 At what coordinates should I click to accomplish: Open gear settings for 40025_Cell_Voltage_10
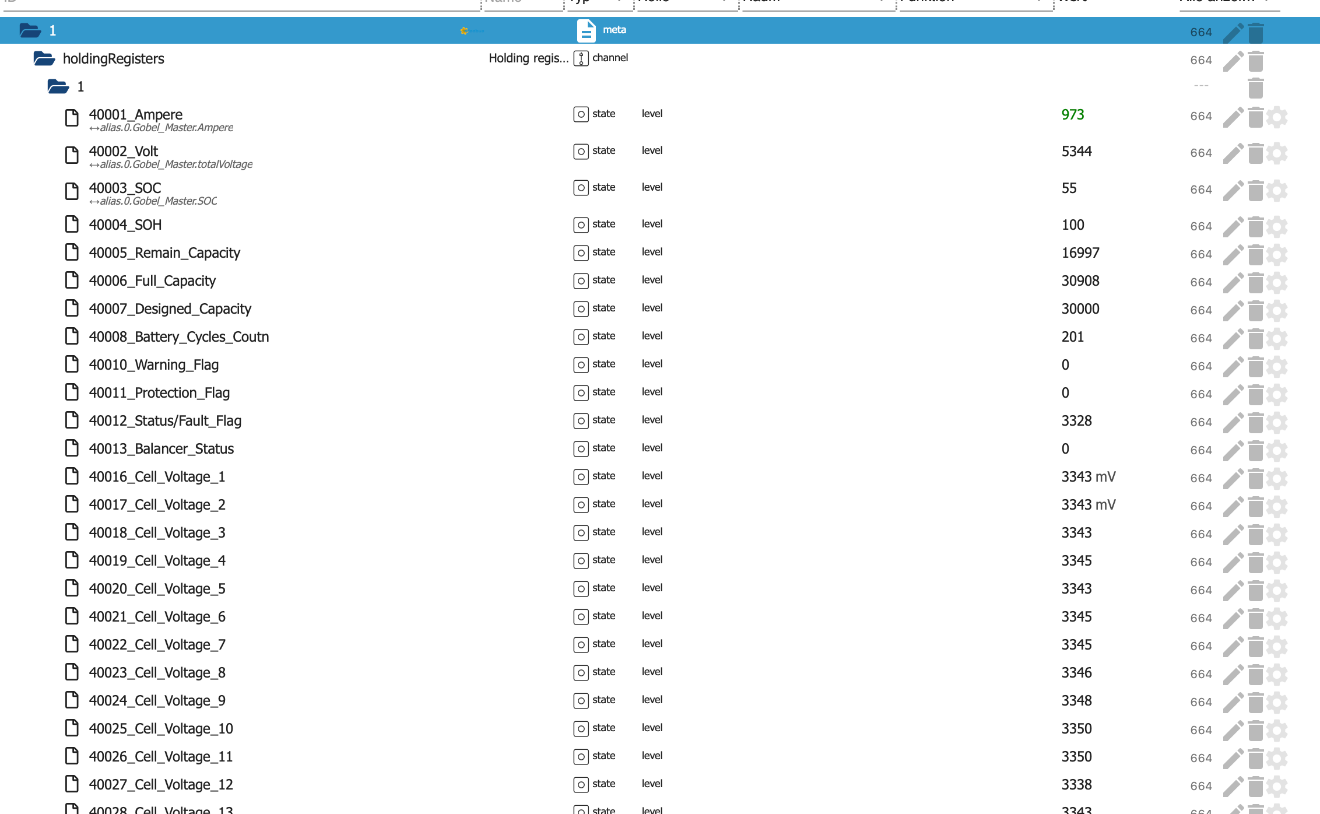tap(1277, 730)
